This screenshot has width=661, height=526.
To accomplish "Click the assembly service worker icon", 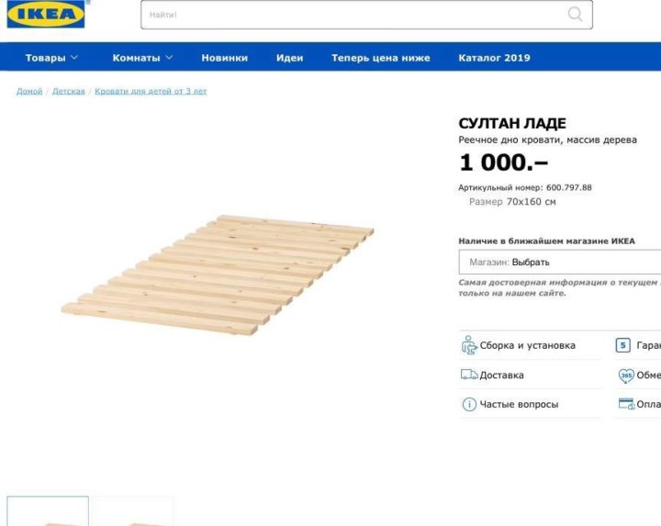I will tap(469, 345).
